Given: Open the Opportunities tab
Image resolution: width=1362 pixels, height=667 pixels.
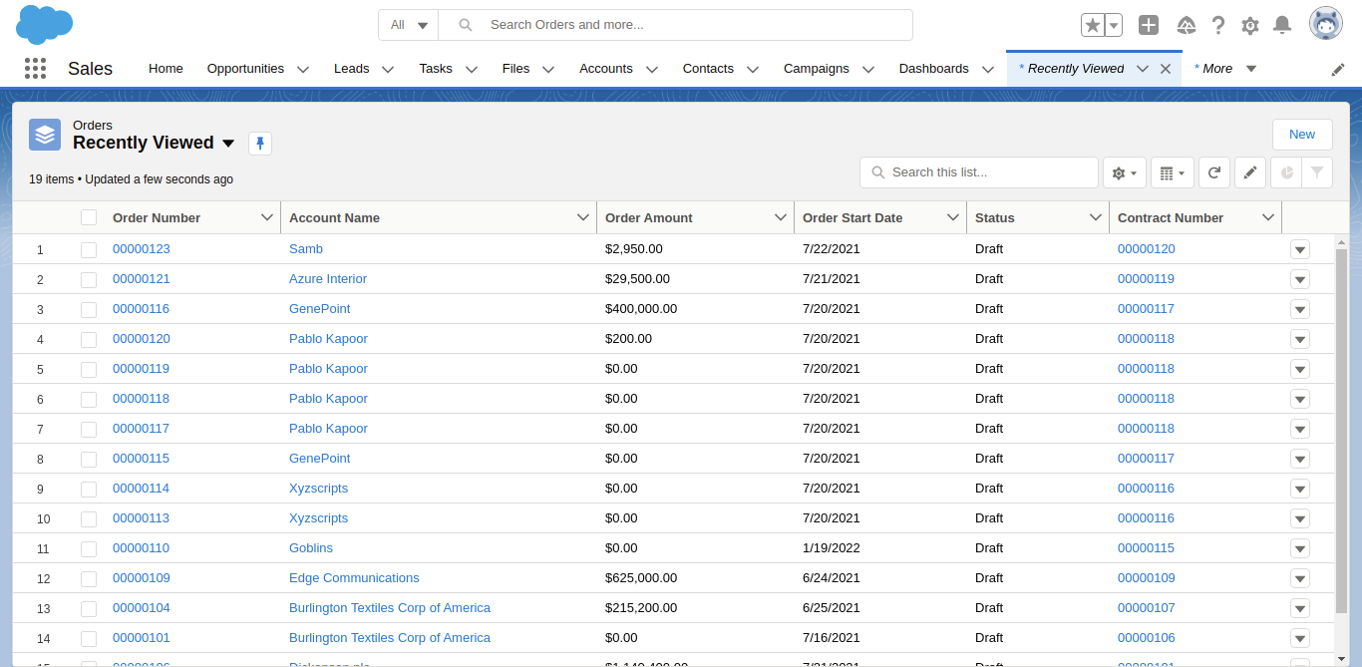Looking at the screenshot, I should (245, 69).
